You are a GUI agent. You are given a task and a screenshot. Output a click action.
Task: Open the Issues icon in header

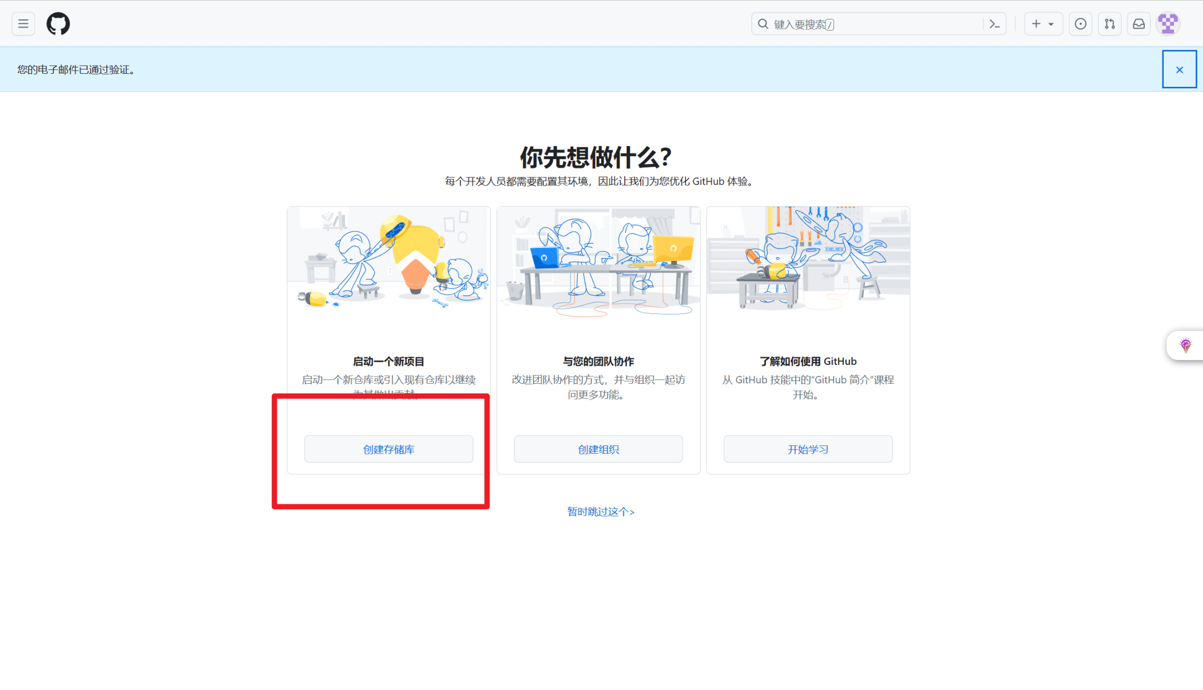[1080, 24]
